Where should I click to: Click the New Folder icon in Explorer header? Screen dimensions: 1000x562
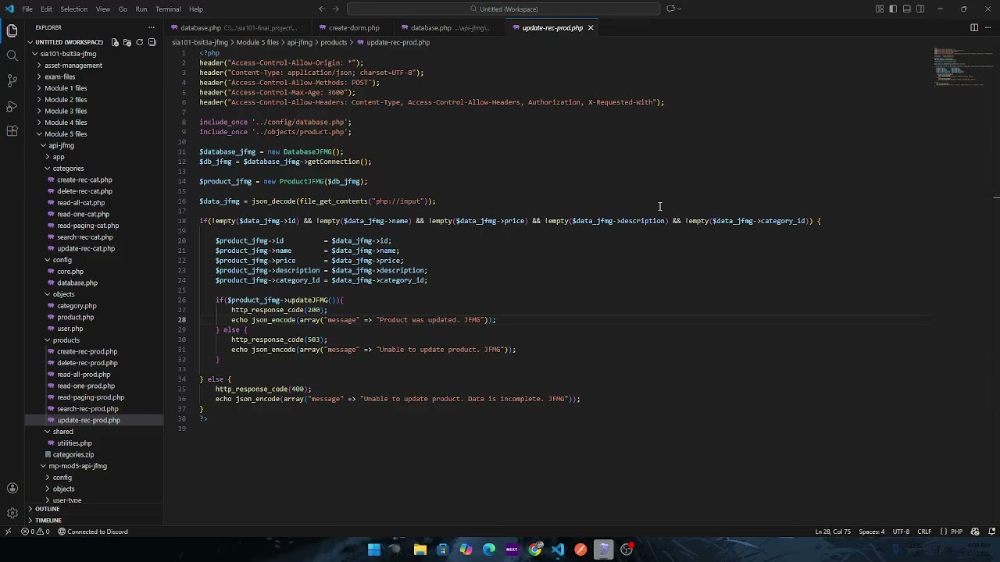pos(127,42)
